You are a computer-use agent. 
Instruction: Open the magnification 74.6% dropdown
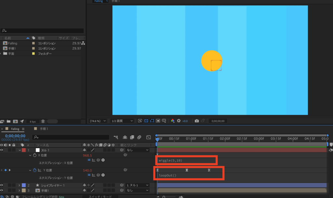[98, 121]
